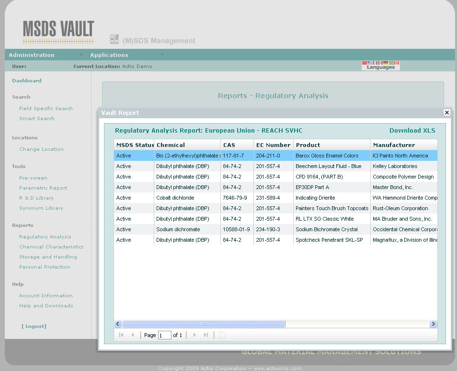Go to last page of report
Viewport: 457px width, 371px height.
(x=206, y=335)
